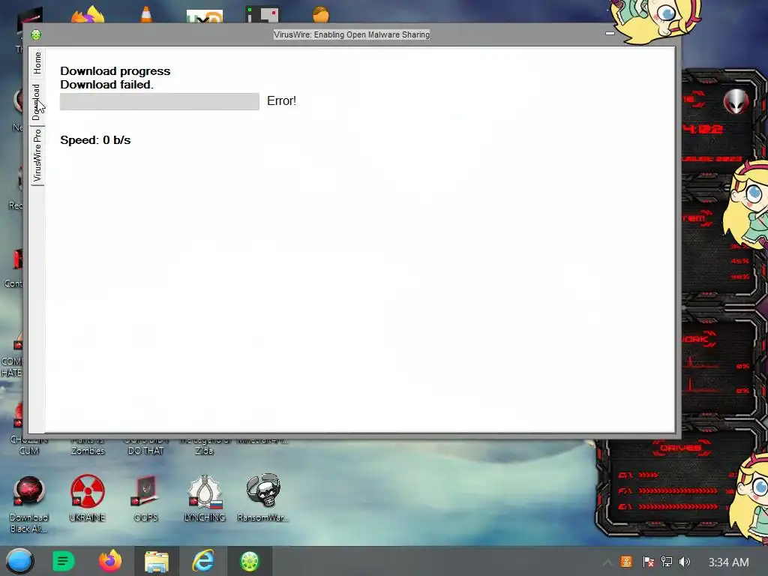Click the 3:34 AM taskbar clock
768x576 pixels.
728,562
